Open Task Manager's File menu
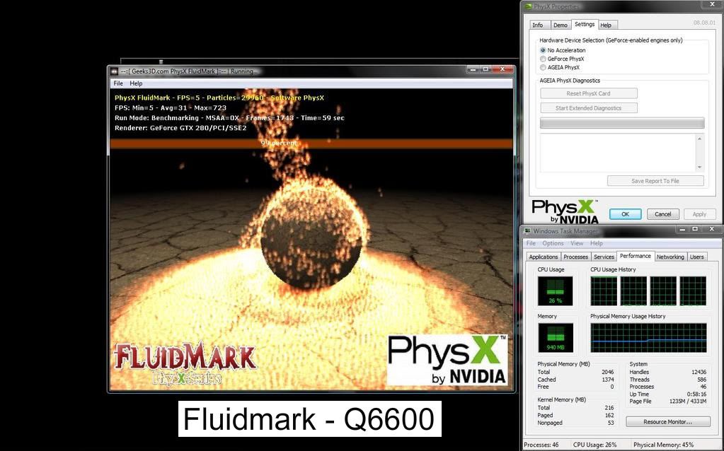The height and width of the screenshot is (451, 724). click(x=531, y=243)
